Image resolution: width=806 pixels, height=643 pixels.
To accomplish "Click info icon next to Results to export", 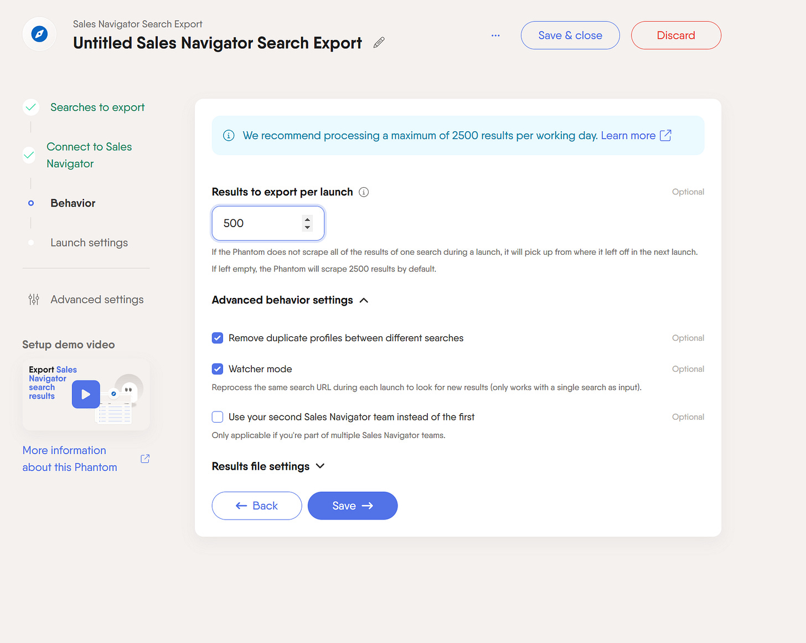I will point(364,192).
